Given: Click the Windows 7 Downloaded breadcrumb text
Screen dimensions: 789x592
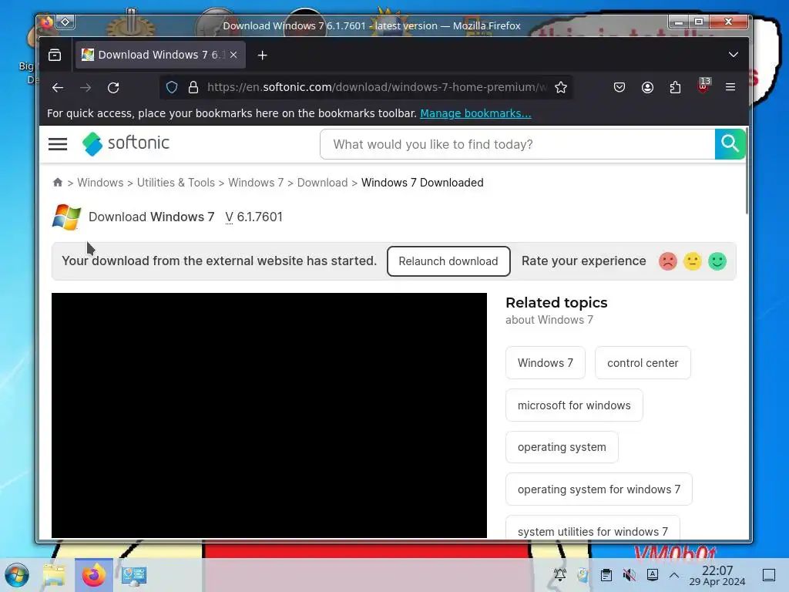Looking at the screenshot, I should pyautogui.click(x=422, y=182).
